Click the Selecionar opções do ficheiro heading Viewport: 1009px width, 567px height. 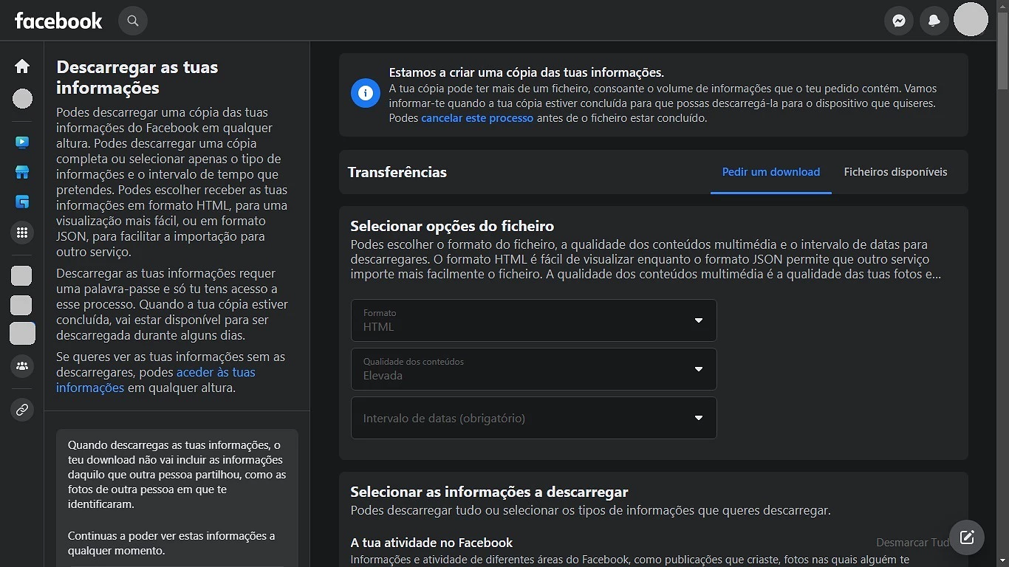[x=452, y=226]
